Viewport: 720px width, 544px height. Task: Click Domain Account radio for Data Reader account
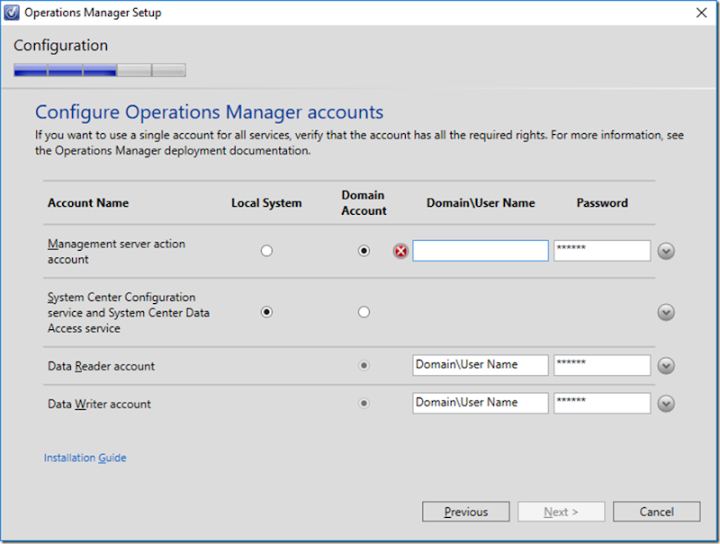pos(364,366)
